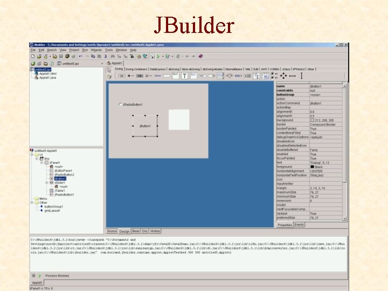Viewport: 388px width, 291px height.
Task: Open the Tools menu
Action: point(109,50)
